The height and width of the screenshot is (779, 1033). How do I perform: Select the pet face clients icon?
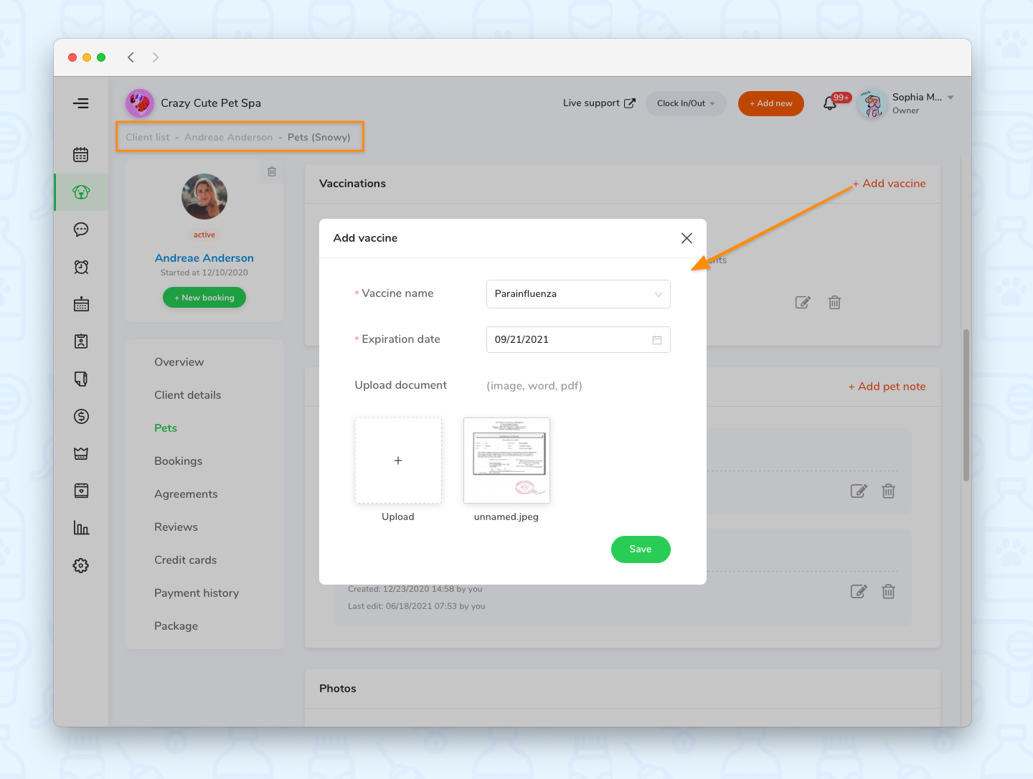81,192
